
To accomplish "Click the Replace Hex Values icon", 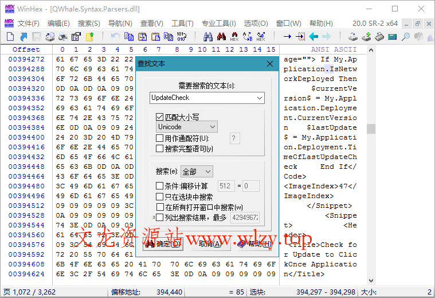I will 261,36.
